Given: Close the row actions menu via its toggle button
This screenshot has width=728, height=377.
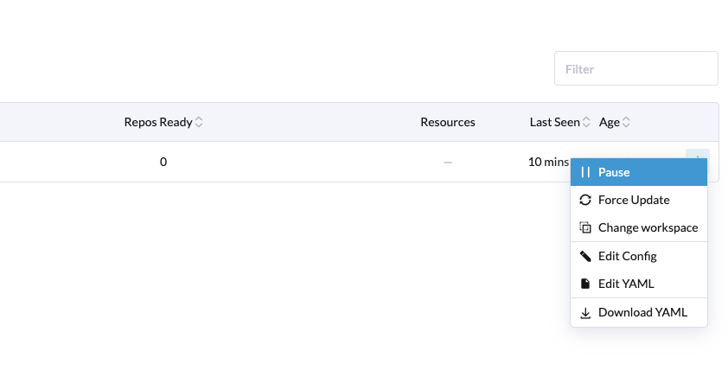Looking at the screenshot, I should [x=698, y=156].
